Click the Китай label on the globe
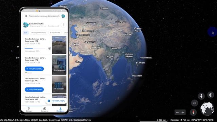 [128, 34]
